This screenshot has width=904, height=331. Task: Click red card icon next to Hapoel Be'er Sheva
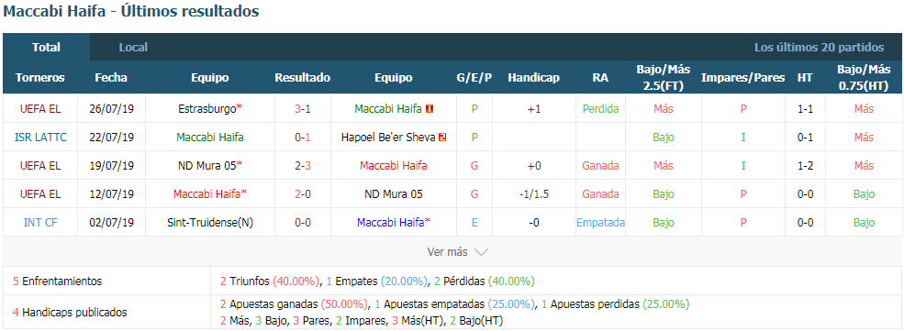(442, 138)
